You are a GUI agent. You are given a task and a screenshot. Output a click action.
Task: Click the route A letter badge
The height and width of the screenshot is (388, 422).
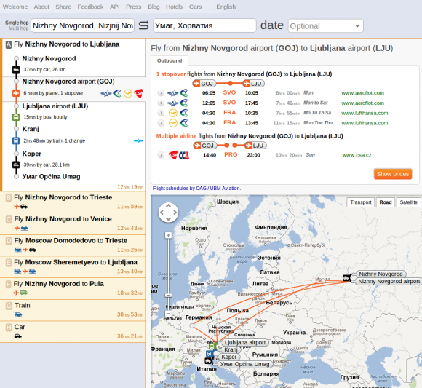9,44
